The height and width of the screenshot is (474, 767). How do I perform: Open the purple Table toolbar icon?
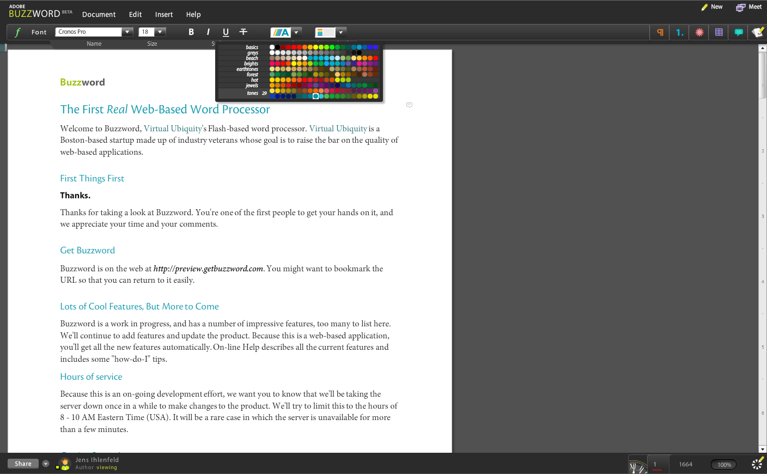click(x=719, y=32)
